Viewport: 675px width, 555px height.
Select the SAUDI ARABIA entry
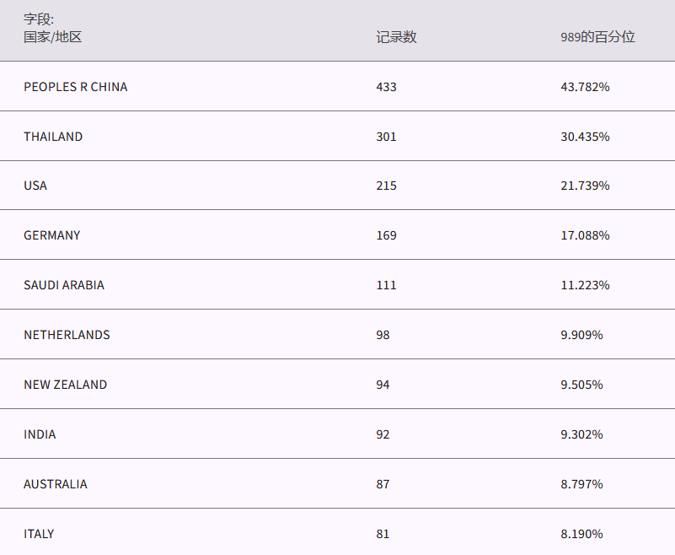tap(64, 285)
